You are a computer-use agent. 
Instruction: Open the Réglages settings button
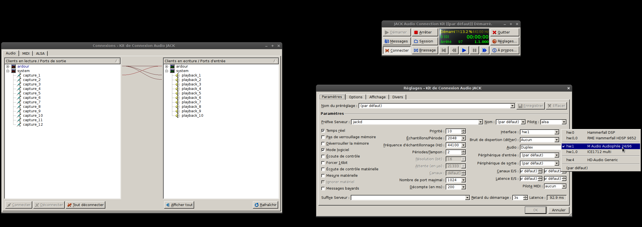coord(505,41)
